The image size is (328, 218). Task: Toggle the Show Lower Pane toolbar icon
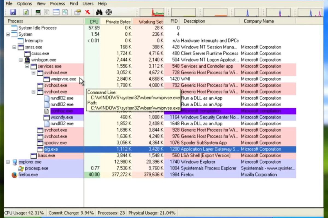tap(56, 12)
